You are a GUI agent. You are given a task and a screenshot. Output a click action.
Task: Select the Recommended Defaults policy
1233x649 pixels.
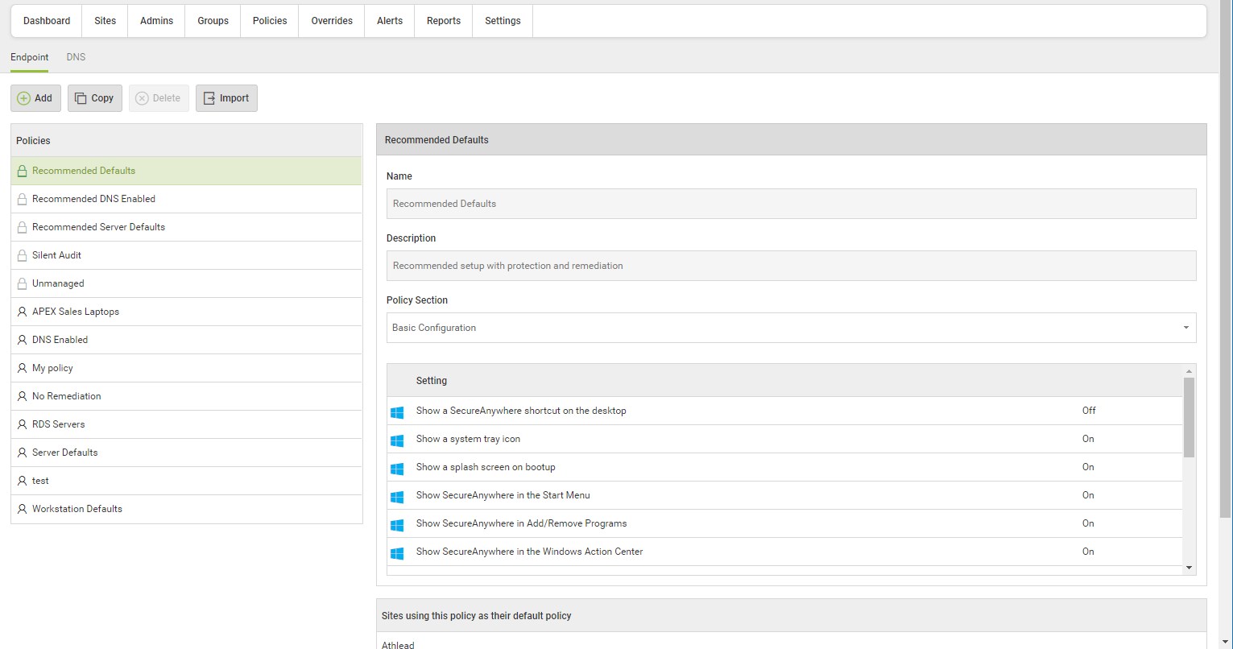[187, 171]
